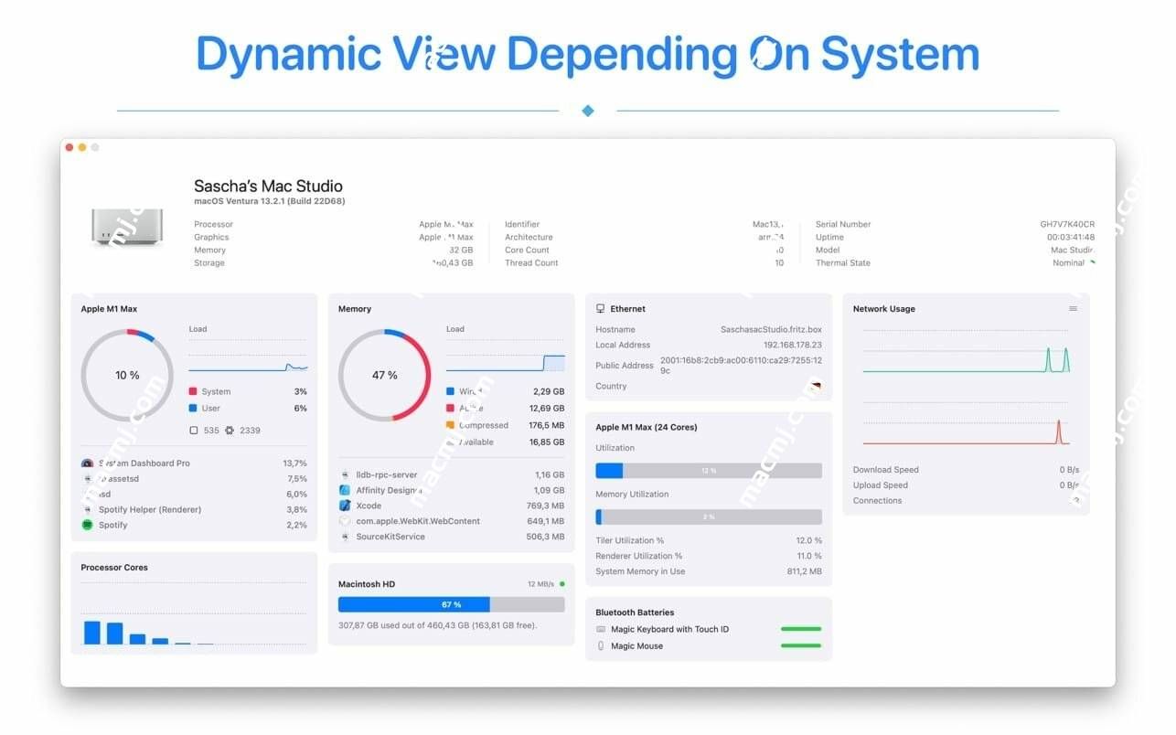Click the Available 16,85 GB value
Screen dimensions: 1176x735
tap(547, 442)
